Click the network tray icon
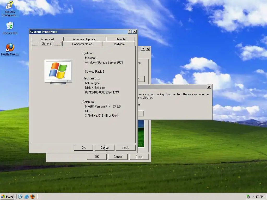 coord(248,197)
